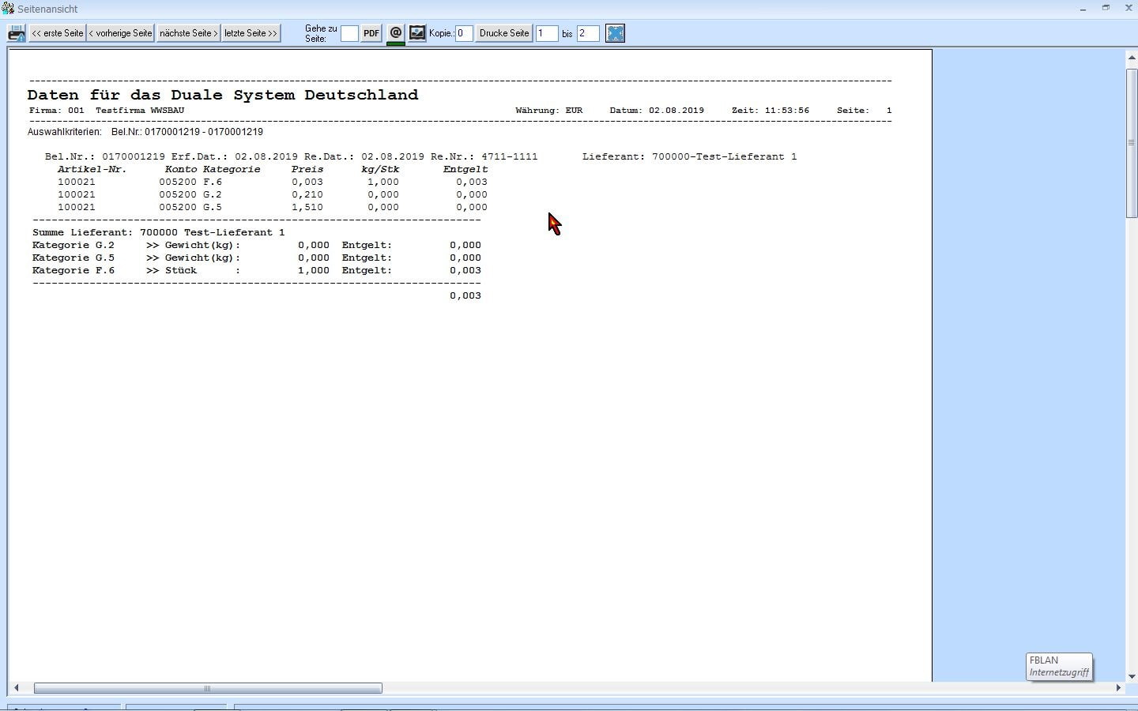Click the FBLAN Internetzugriff notification
The height and width of the screenshot is (711, 1138).
[x=1060, y=666]
